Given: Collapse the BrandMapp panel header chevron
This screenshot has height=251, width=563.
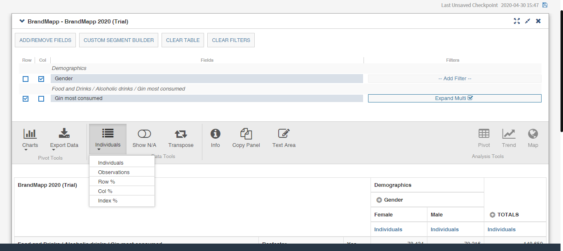Looking at the screenshot, I should point(22,21).
